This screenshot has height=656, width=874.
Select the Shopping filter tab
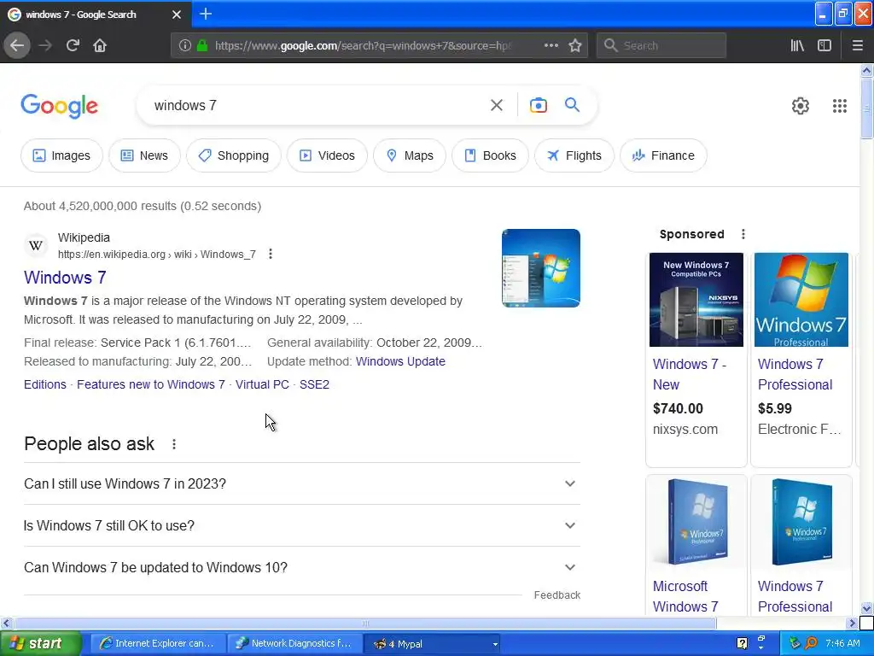(x=234, y=155)
